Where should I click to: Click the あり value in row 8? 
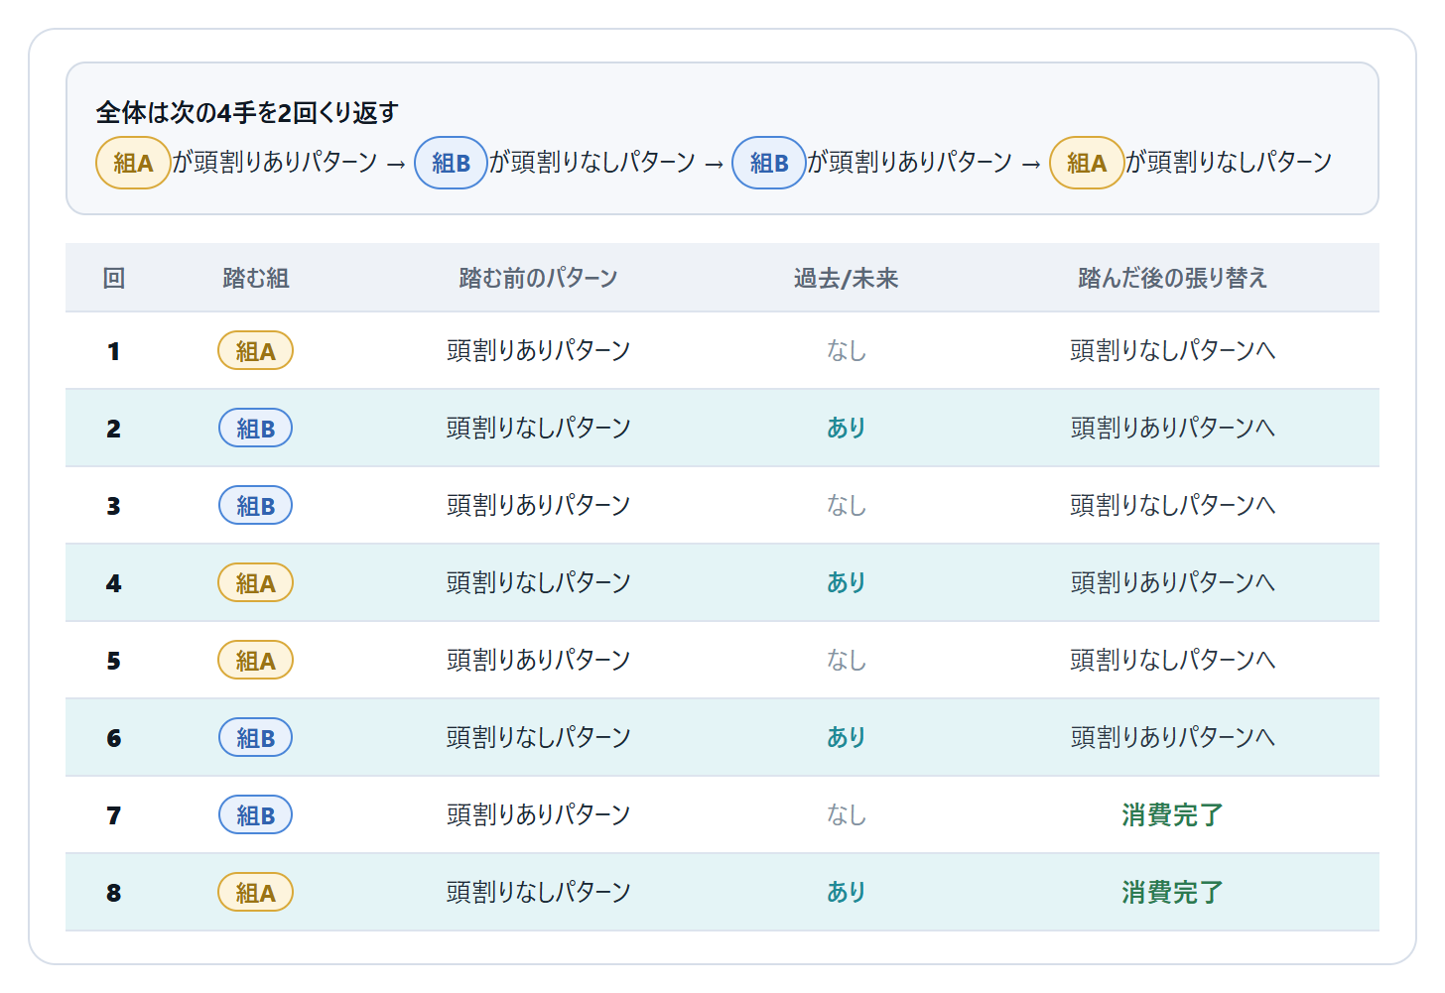coord(846,892)
